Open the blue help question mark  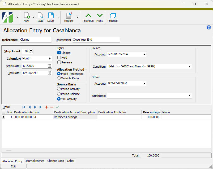[209, 28]
